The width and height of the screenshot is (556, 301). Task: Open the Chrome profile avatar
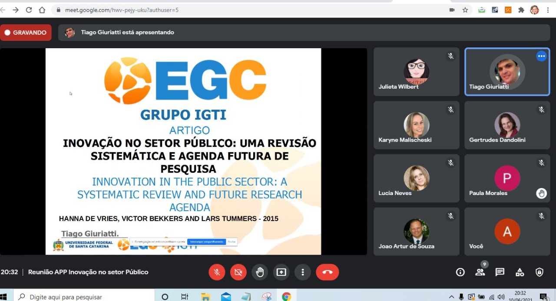pyautogui.click(x=535, y=10)
